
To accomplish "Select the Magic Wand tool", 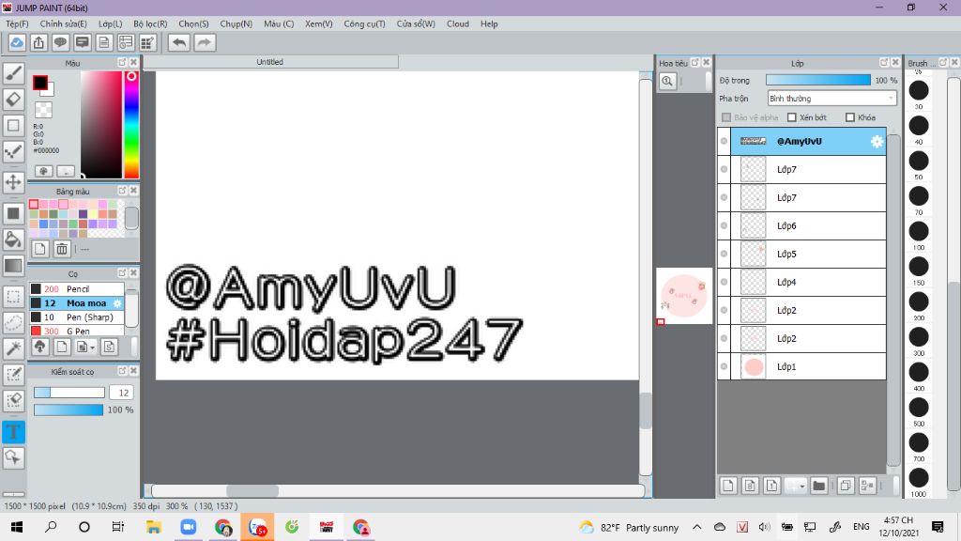I will (x=13, y=348).
